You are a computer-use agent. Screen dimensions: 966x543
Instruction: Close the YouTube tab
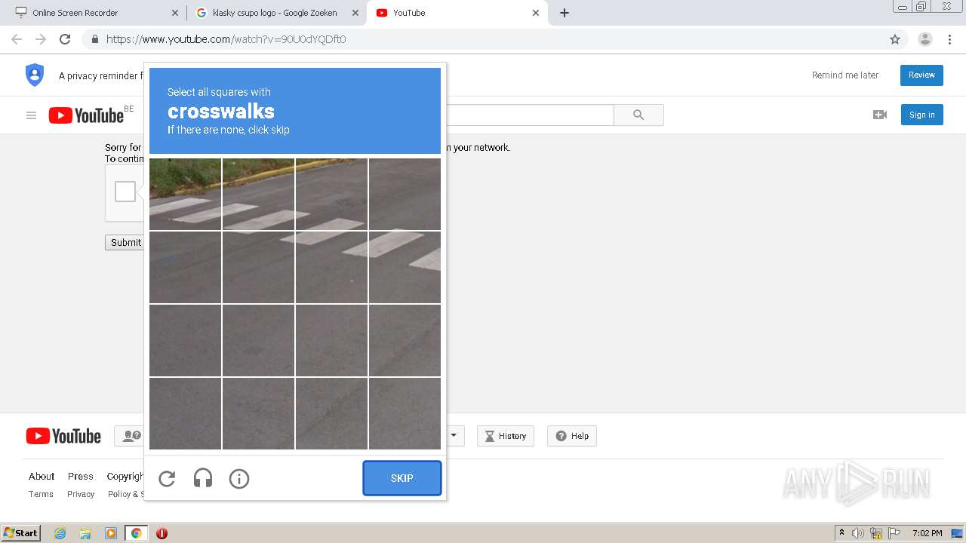(x=536, y=13)
